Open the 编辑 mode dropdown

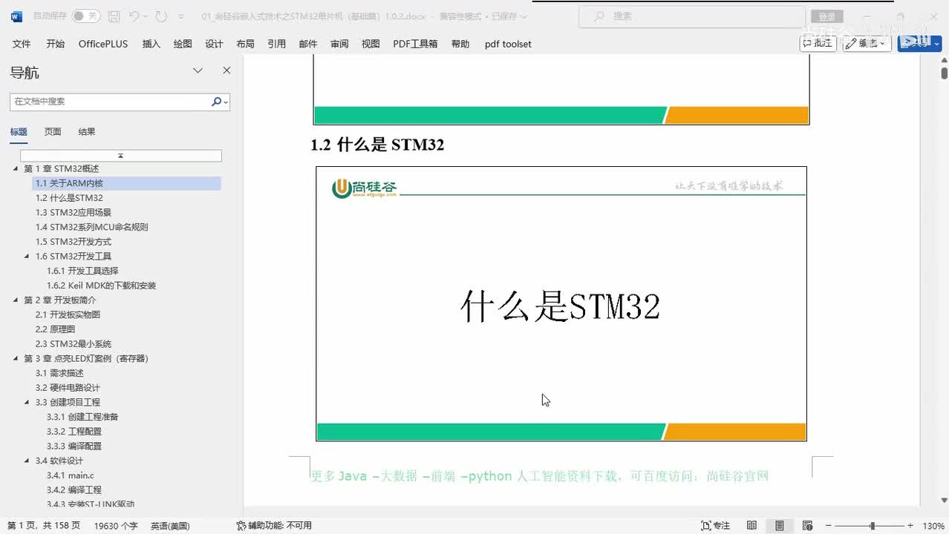(867, 43)
